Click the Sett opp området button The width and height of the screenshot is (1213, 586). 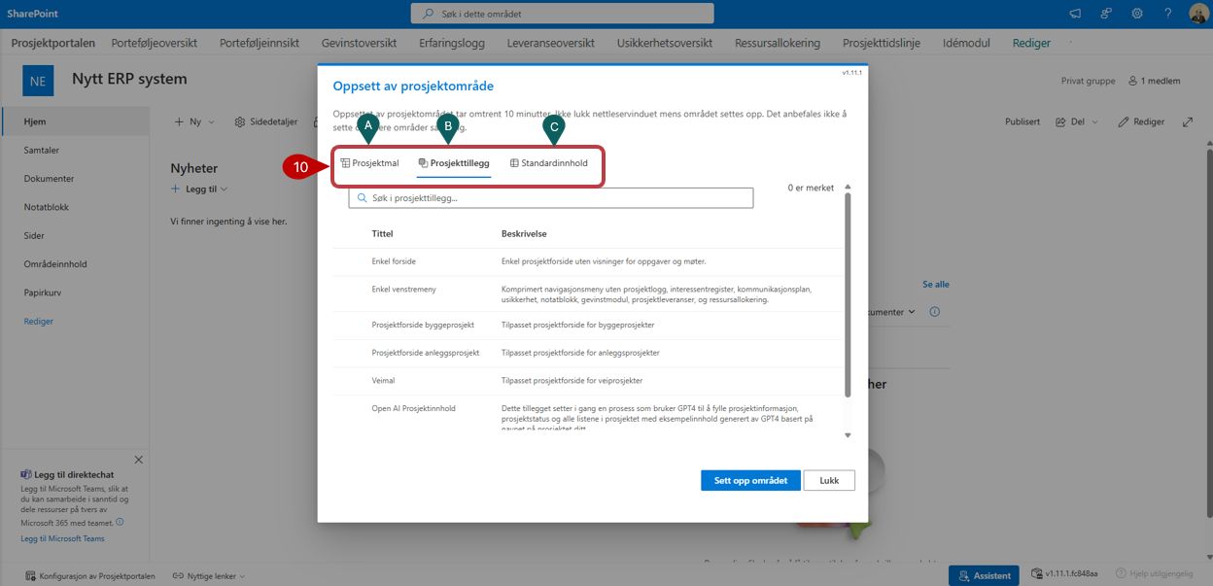pos(750,480)
